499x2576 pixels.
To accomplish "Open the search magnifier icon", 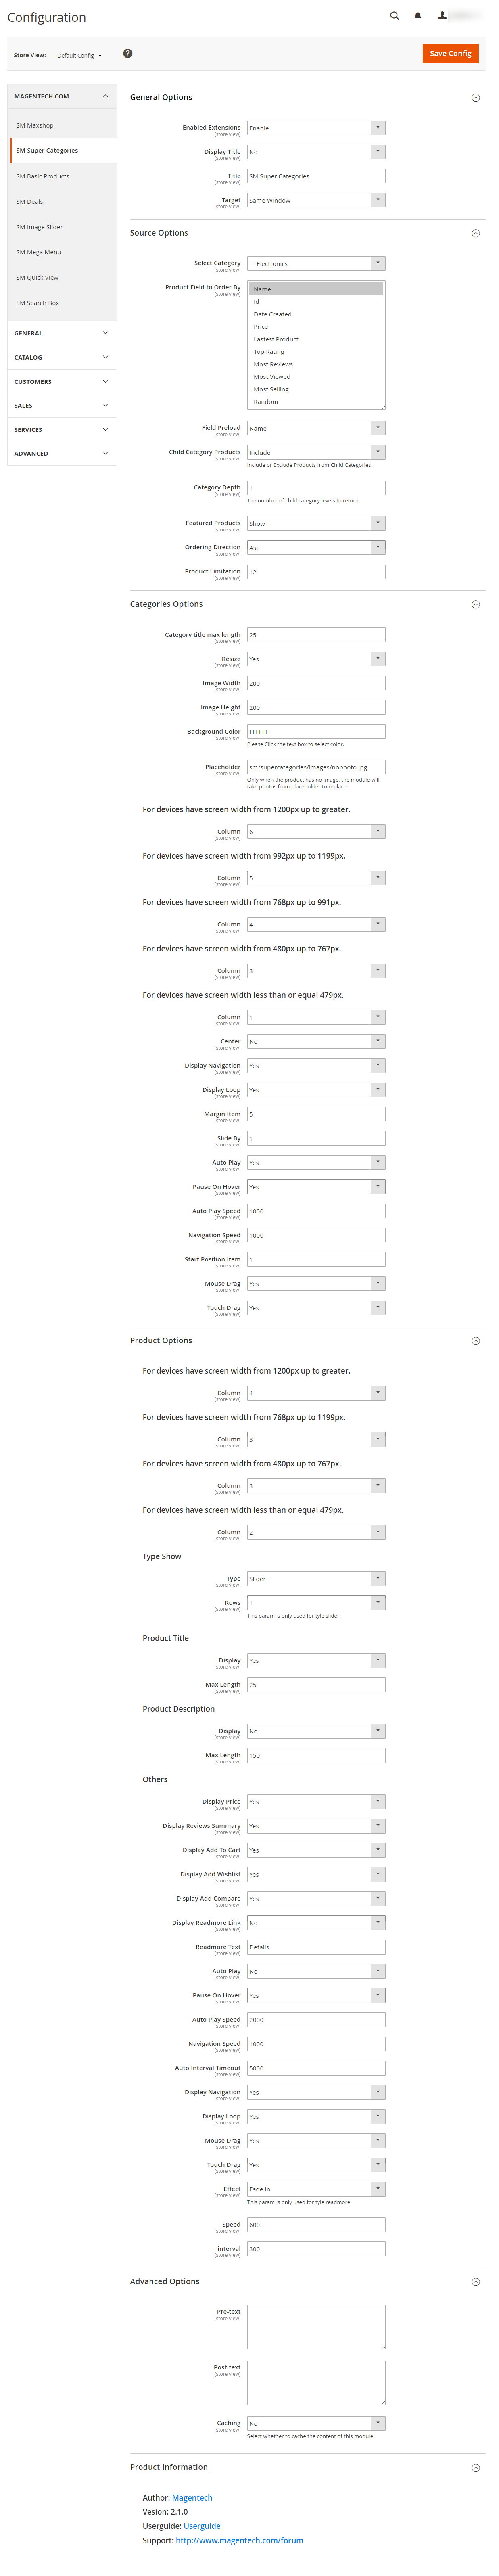I will (x=394, y=16).
